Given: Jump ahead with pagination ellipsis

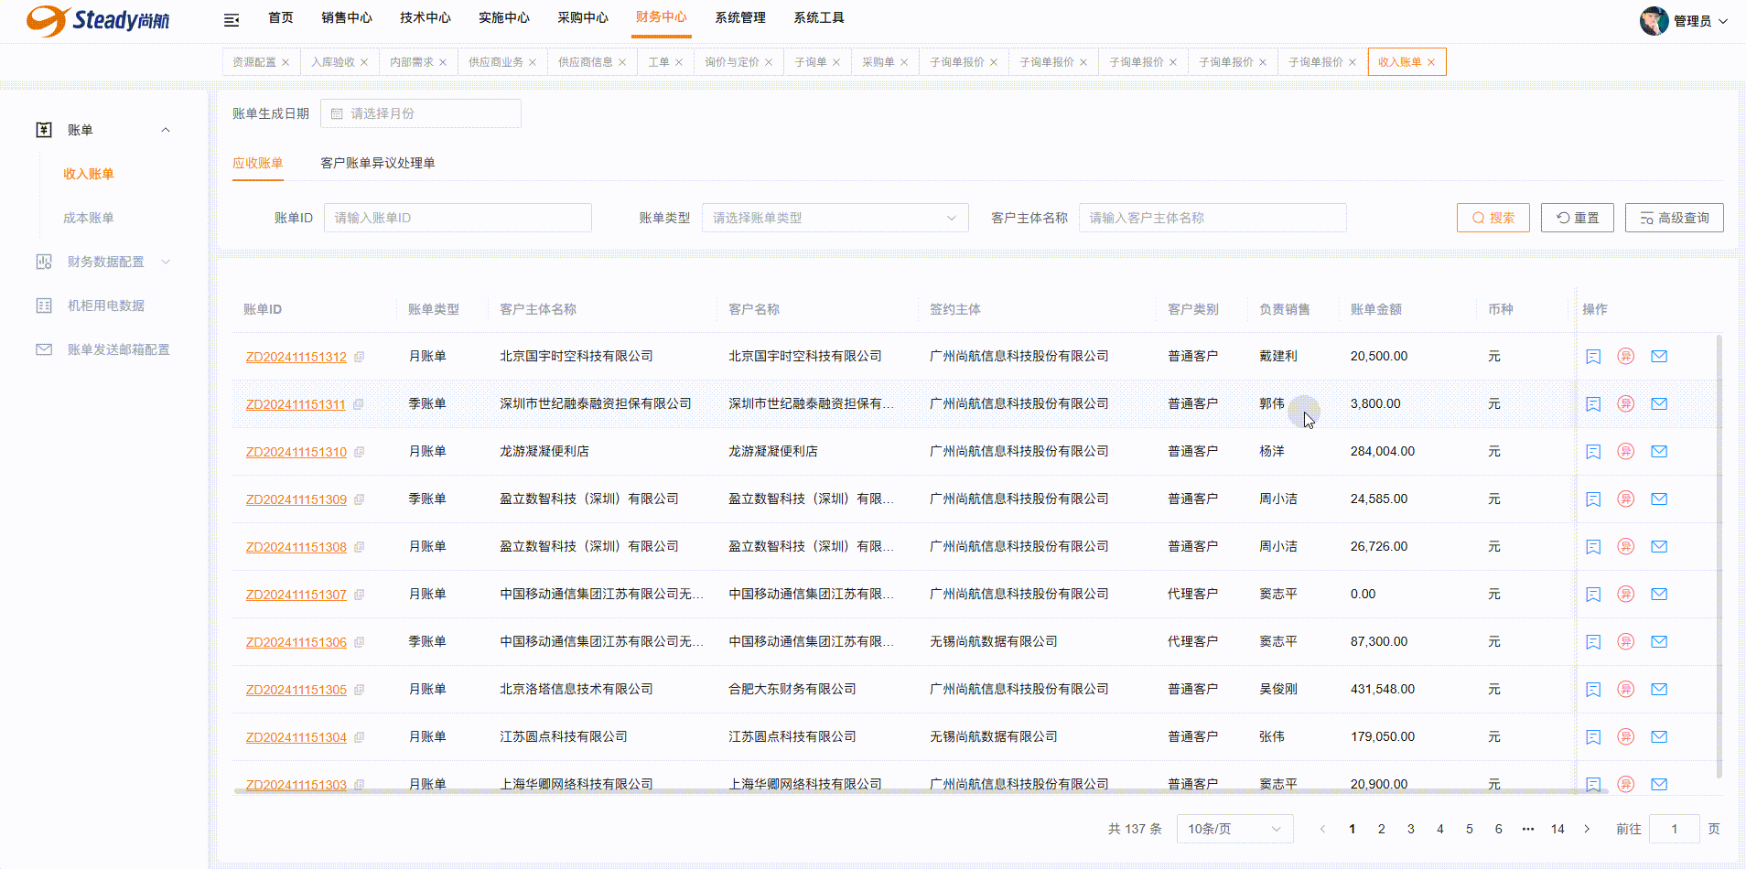Looking at the screenshot, I should 1528,829.
